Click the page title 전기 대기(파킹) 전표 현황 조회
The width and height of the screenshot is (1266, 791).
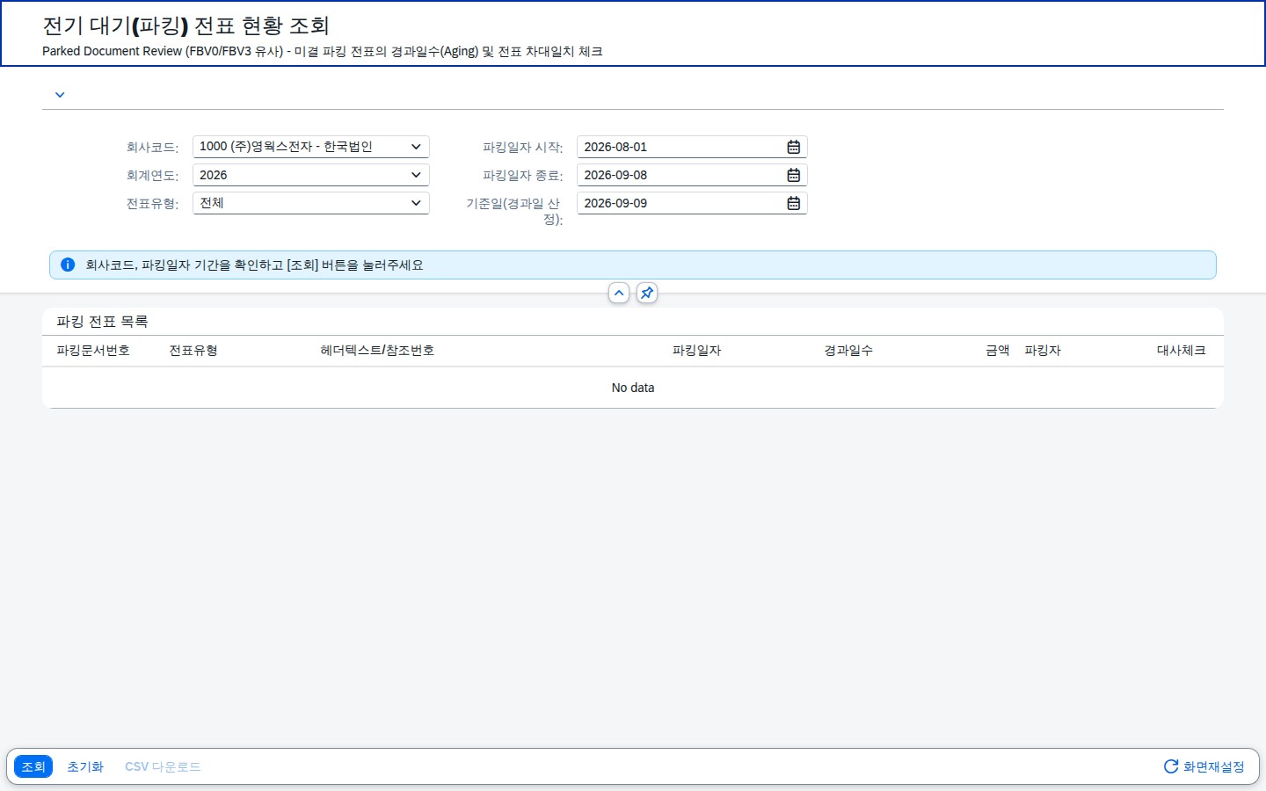(186, 25)
